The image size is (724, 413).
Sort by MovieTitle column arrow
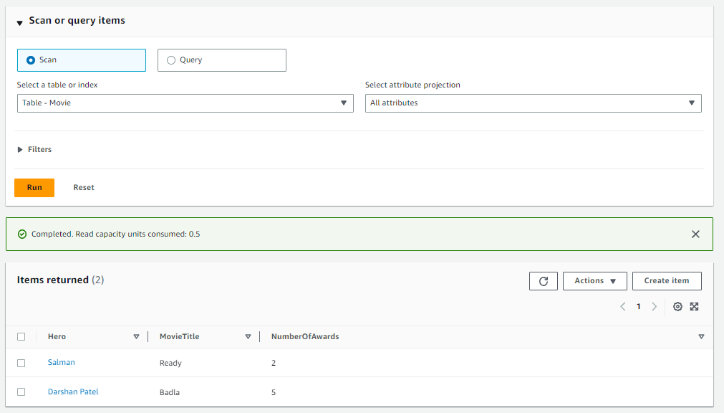pyautogui.click(x=248, y=337)
